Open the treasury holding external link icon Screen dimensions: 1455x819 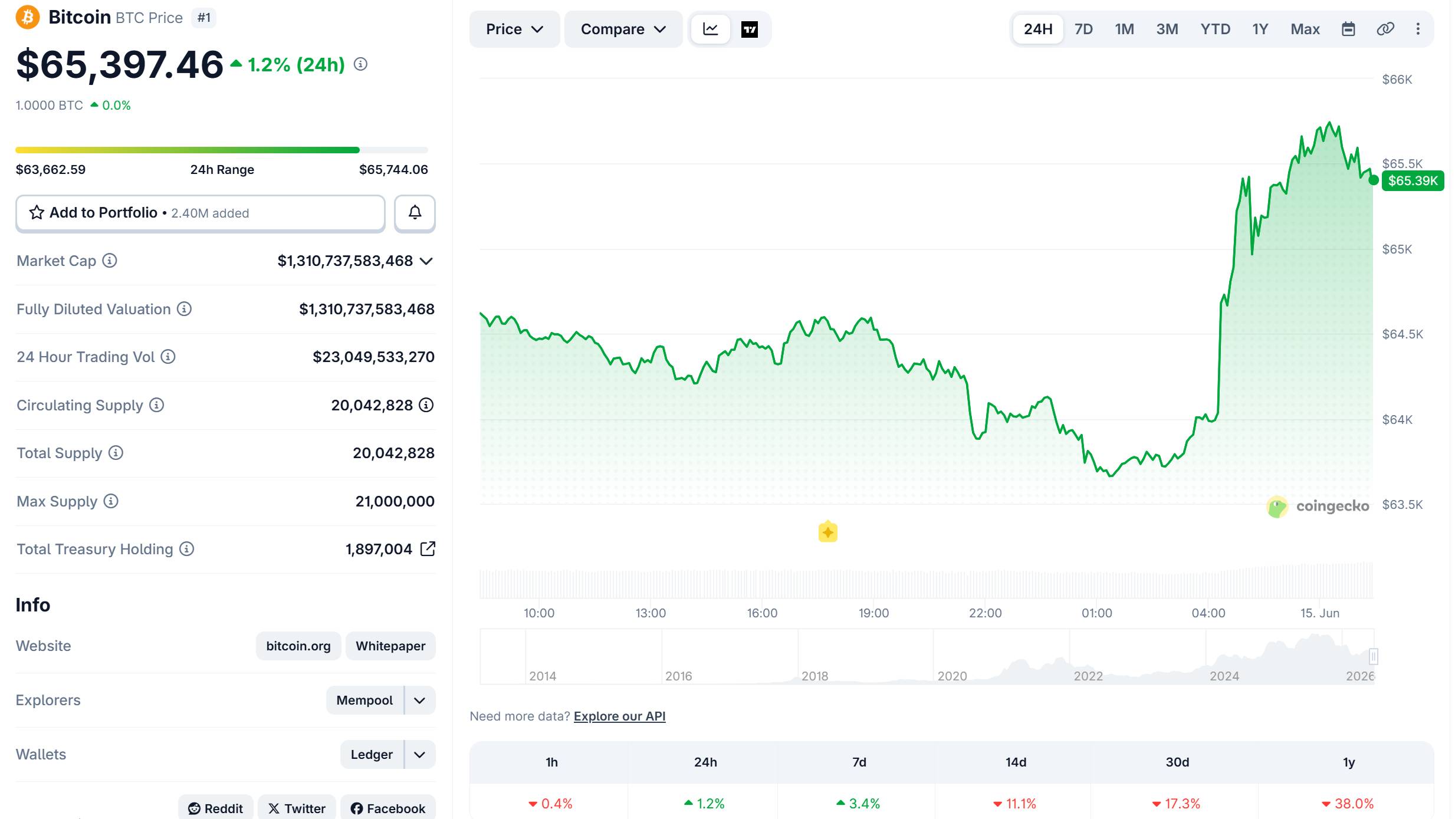click(x=428, y=549)
